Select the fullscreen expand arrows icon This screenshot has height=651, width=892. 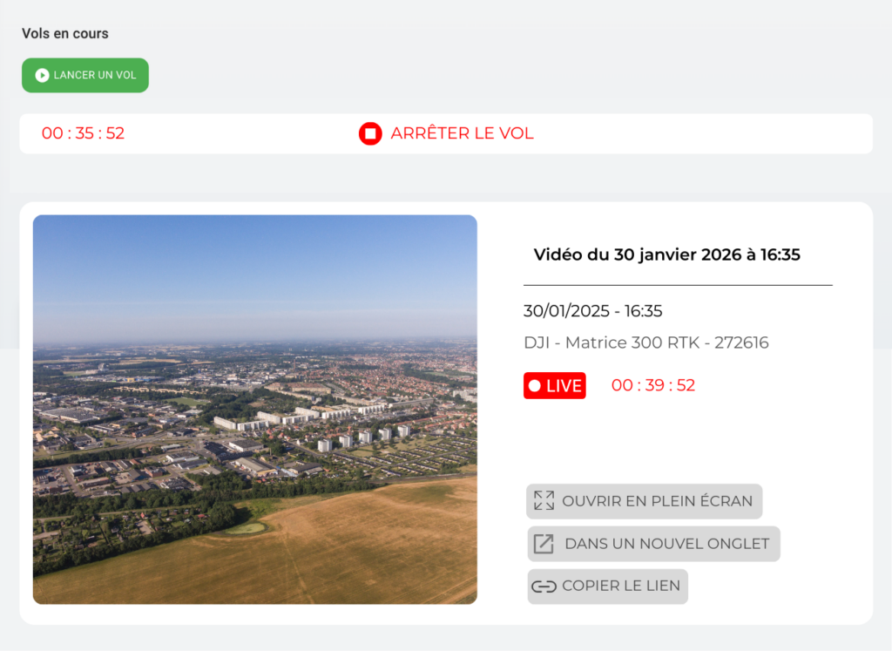(544, 501)
